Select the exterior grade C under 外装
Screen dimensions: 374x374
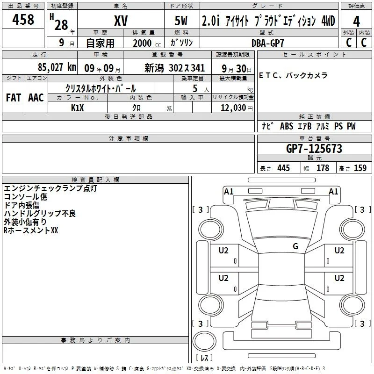(x=348, y=43)
